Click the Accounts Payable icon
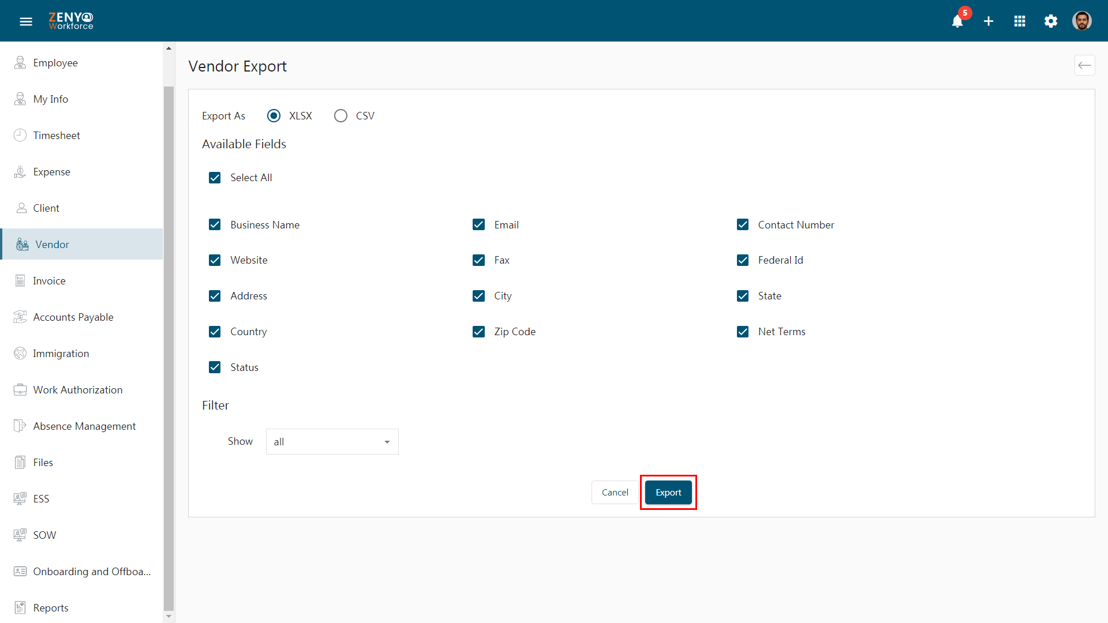Screen dimensions: 1108x623 click(20, 317)
